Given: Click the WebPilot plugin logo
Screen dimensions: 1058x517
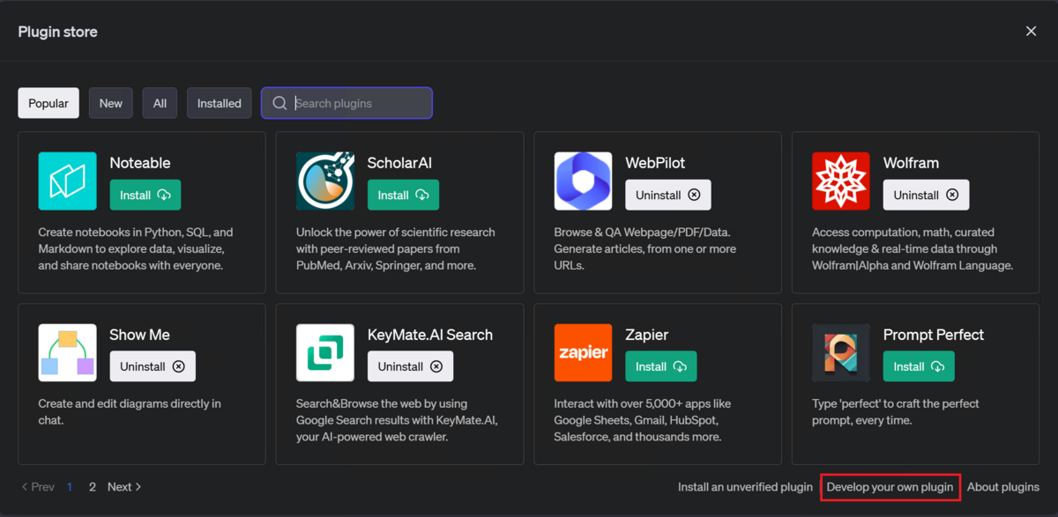Looking at the screenshot, I should (x=583, y=181).
